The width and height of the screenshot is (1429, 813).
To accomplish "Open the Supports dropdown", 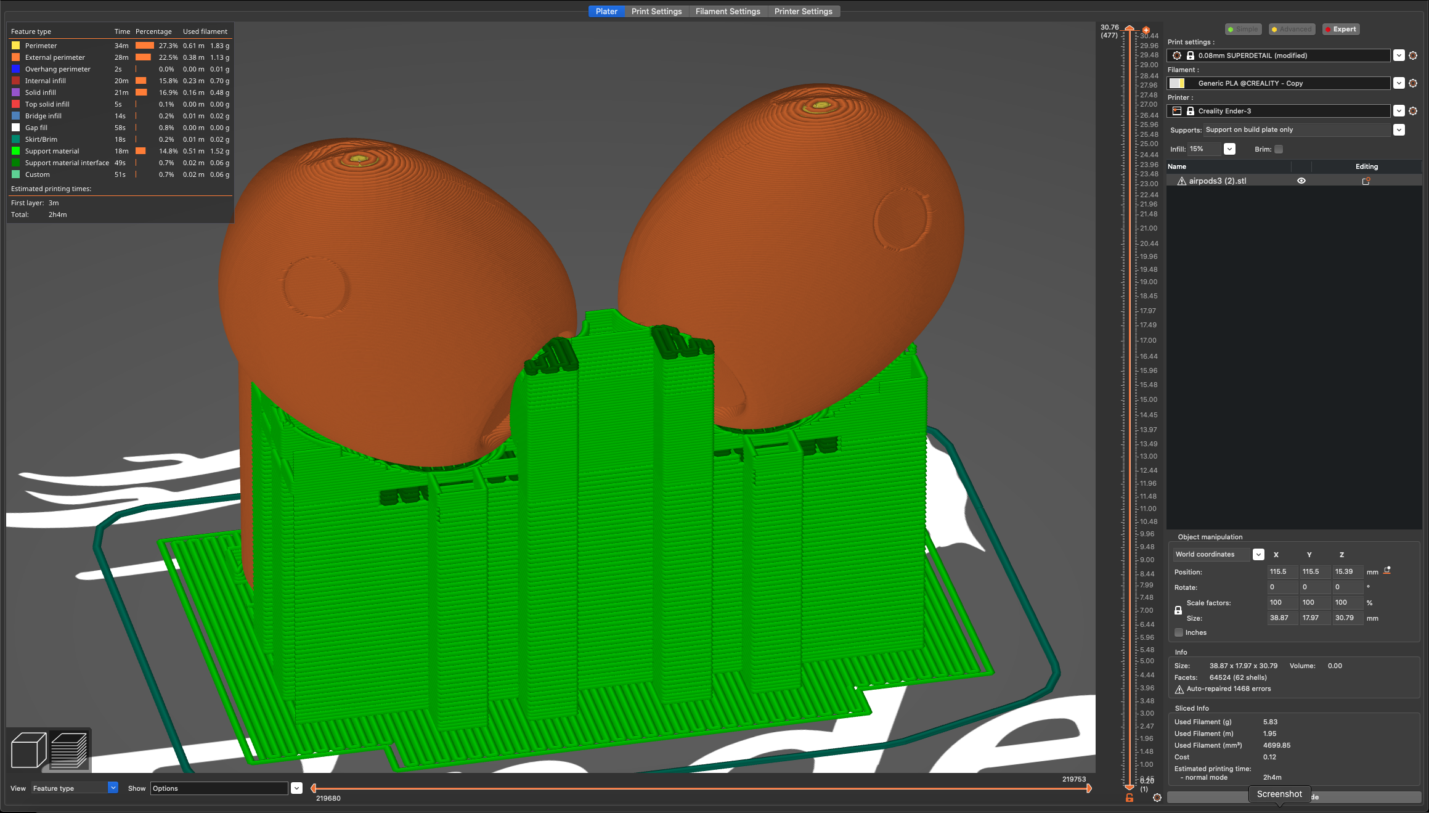I will tap(1399, 130).
